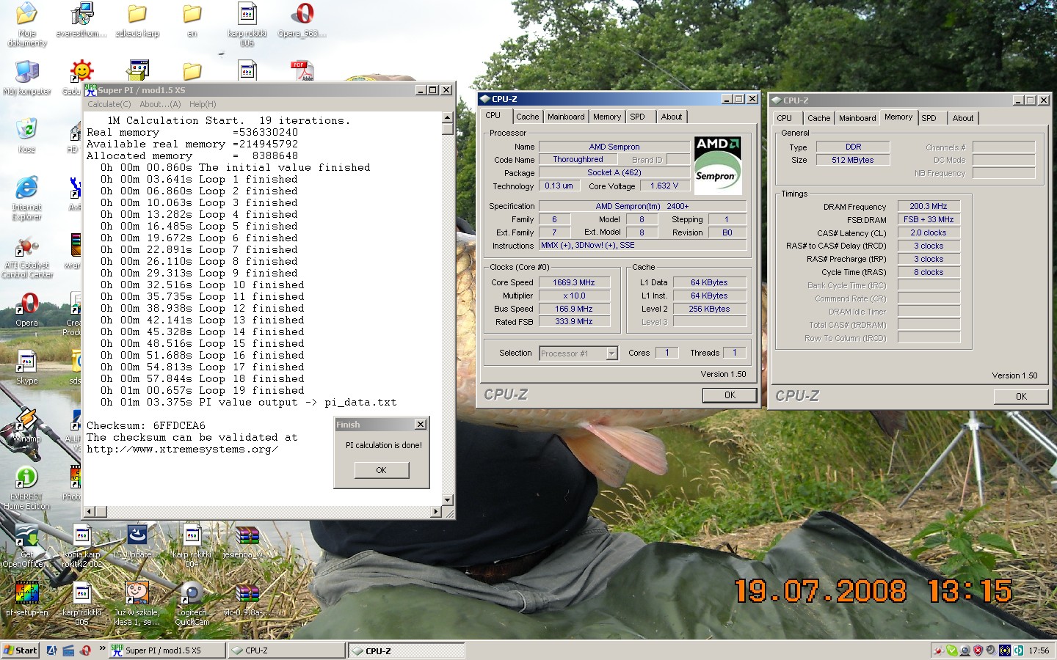Image resolution: width=1057 pixels, height=660 pixels.
Task: Click the red security shield tray icon
Action: (x=978, y=650)
